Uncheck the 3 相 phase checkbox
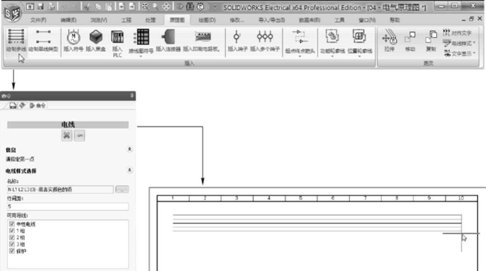The width and height of the screenshot is (486, 271). [x=12, y=244]
